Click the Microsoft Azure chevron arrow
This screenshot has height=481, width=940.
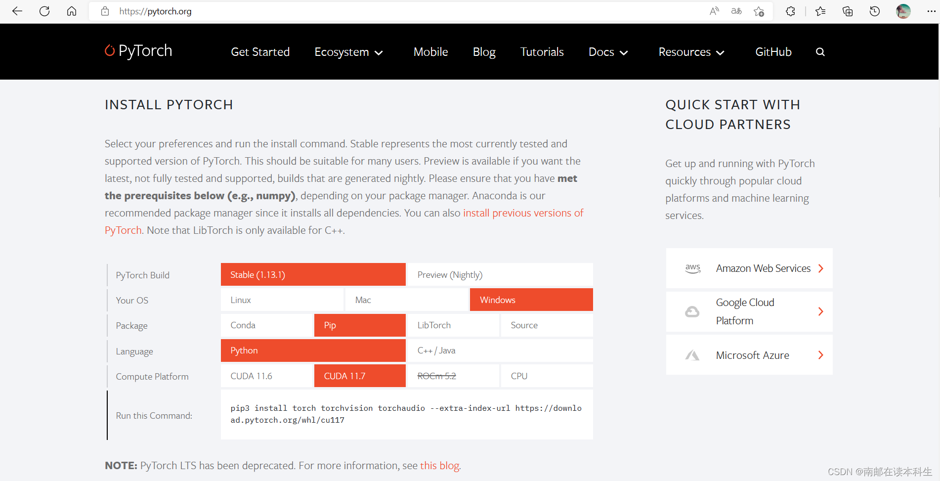[821, 355]
